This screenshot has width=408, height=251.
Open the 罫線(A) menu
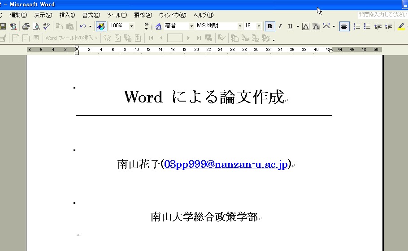coord(143,15)
